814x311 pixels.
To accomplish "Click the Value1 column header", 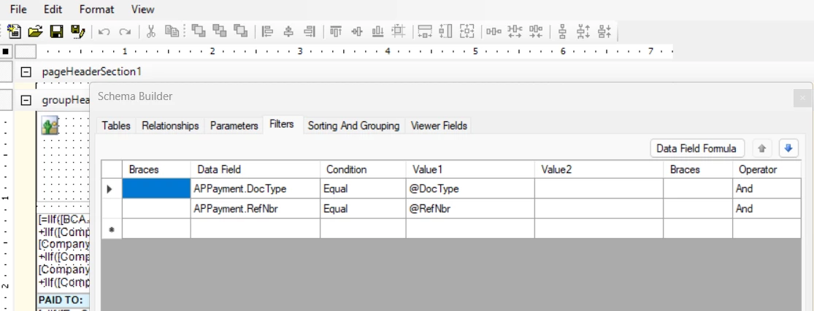I will (x=470, y=170).
